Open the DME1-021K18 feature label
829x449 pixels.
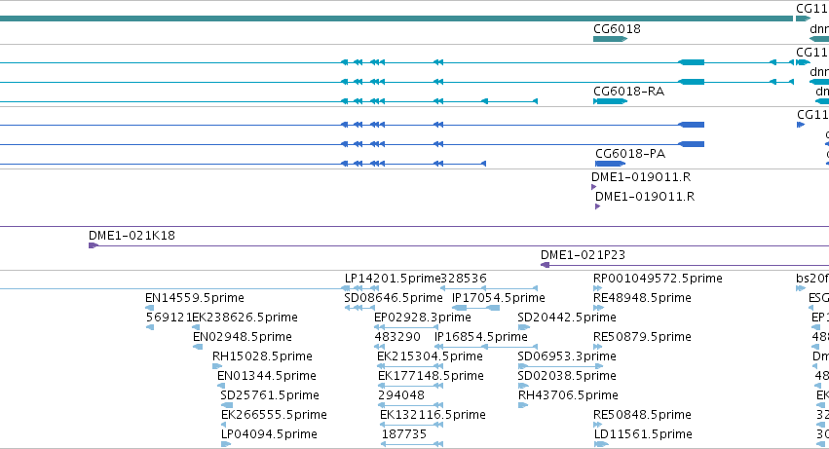pyautogui.click(x=132, y=236)
